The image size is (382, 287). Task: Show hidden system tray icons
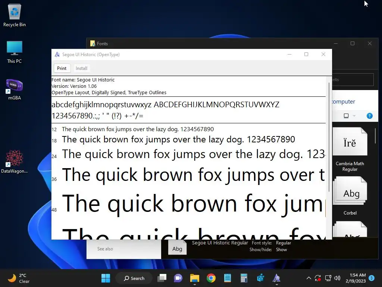(309, 278)
